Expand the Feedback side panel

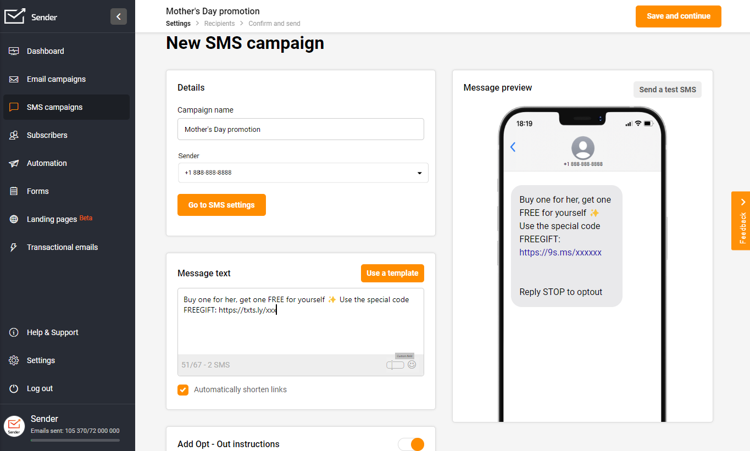(x=741, y=221)
